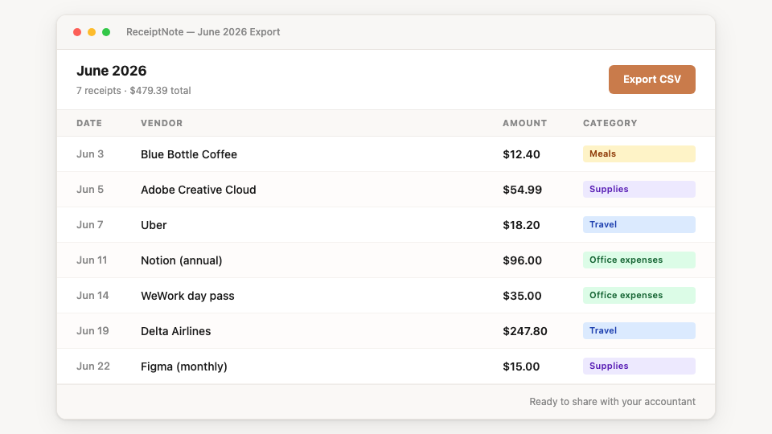772x434 pixels.
Task: Open the Blue Bottle Coffee receipt
Action: (386, 154)
